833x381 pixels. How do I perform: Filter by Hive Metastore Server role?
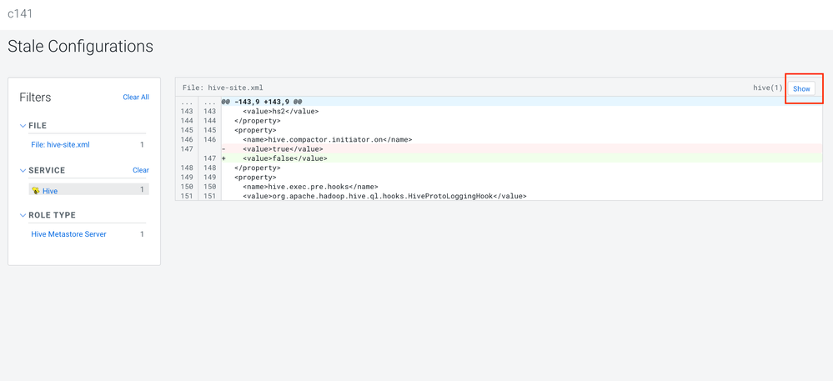pos(68,234)
